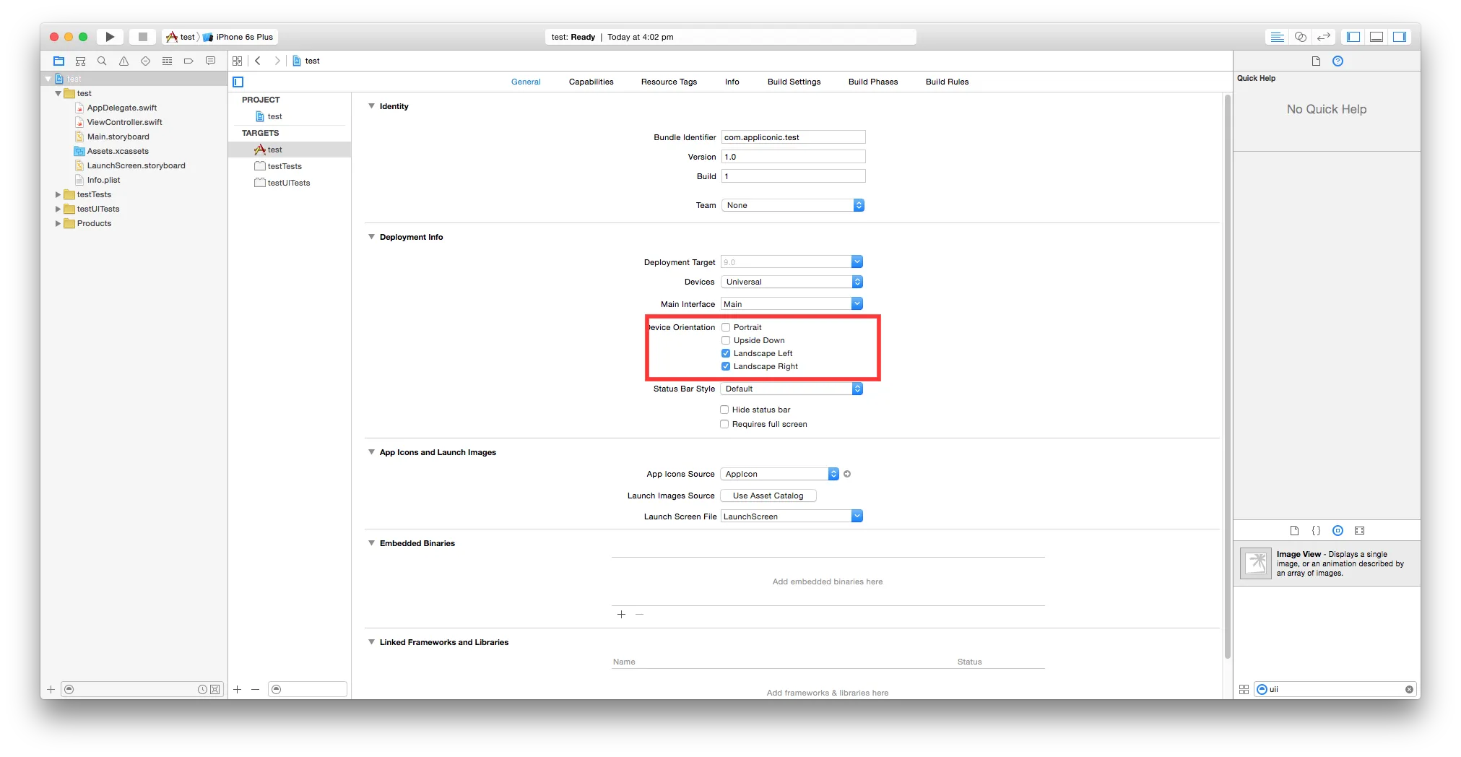
Task: Go forward in editor history
Action: click(x=277, y=61)
